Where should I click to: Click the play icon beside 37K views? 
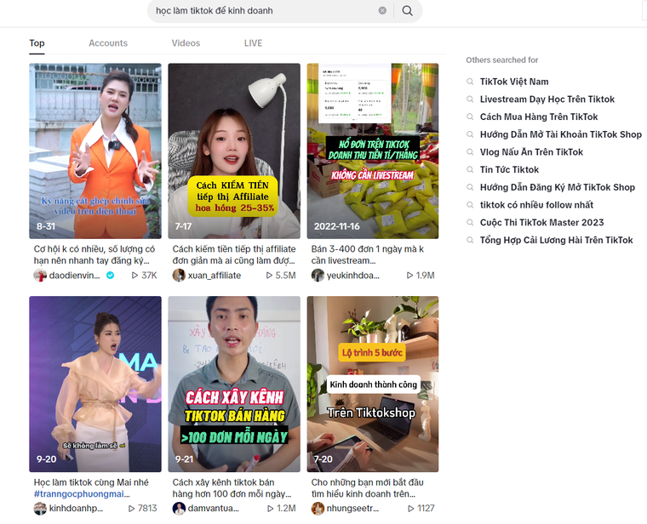[135, 276]
